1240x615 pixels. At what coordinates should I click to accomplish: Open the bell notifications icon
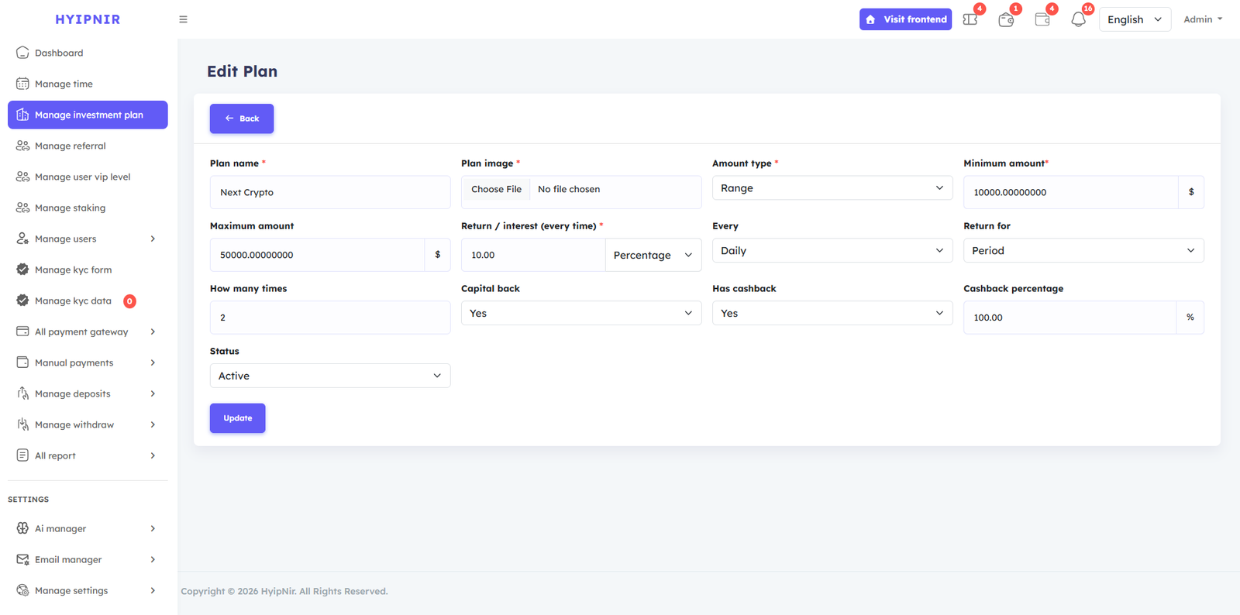pyautogui.click(x=1078, y=19)
